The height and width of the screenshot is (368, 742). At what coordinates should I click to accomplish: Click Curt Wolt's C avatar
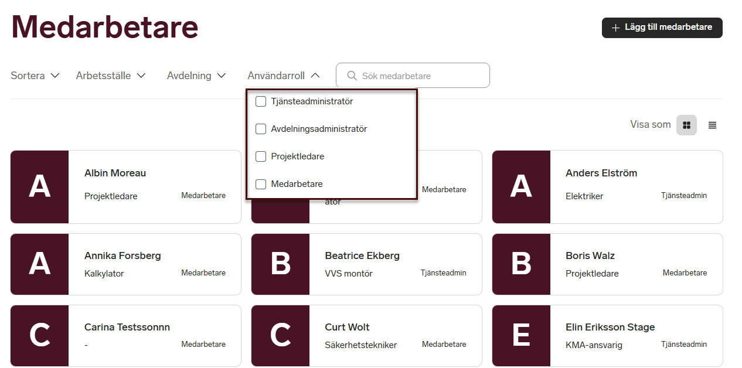point(280,335)
